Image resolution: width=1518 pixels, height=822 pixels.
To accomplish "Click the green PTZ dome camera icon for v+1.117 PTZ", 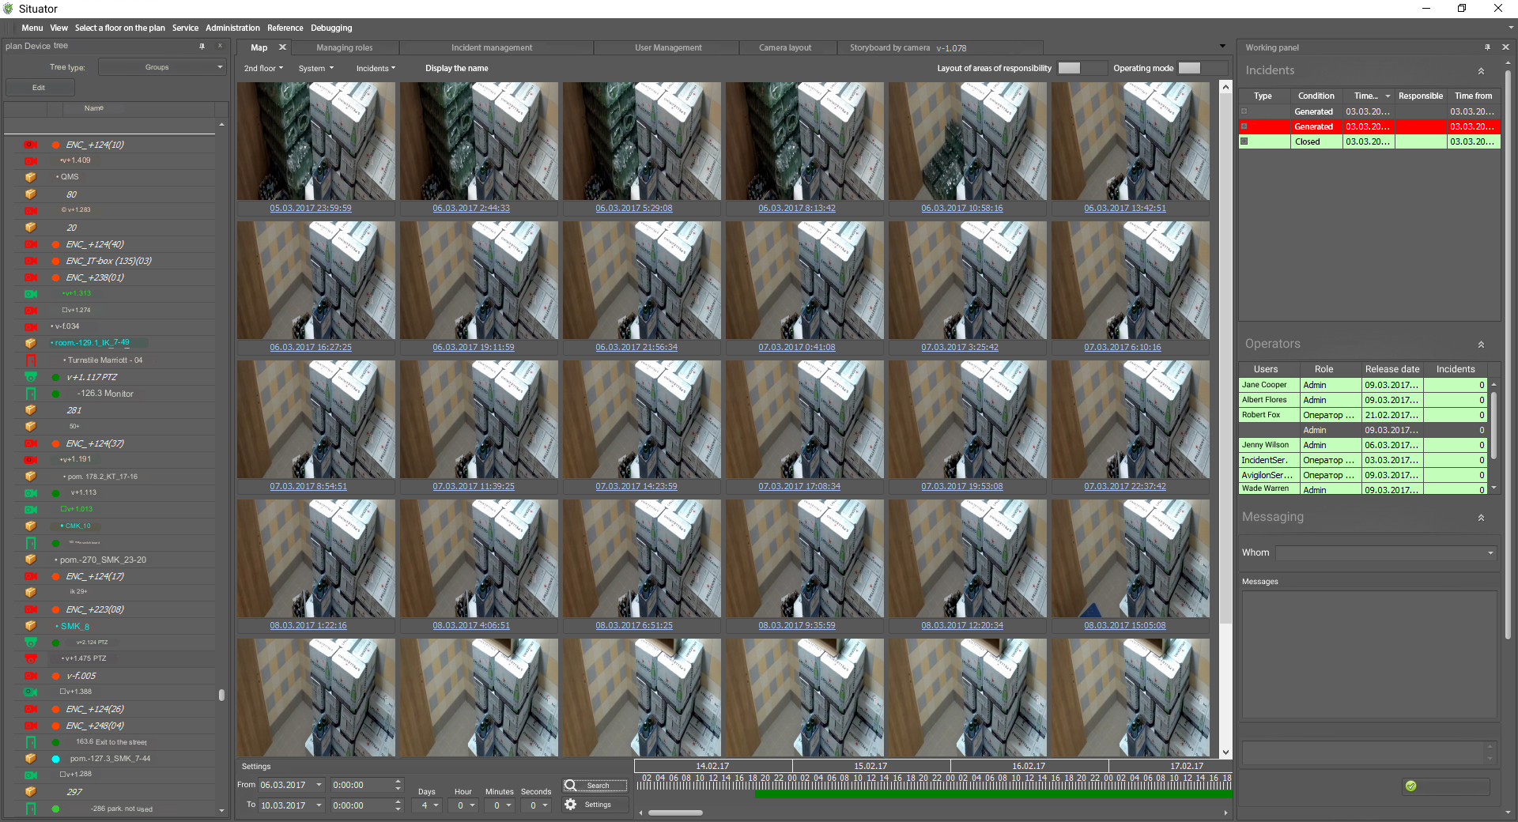I will (x=31, y=377).
